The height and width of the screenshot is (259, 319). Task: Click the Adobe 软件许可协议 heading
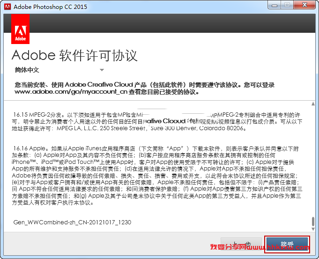click(x=74, y=55)
